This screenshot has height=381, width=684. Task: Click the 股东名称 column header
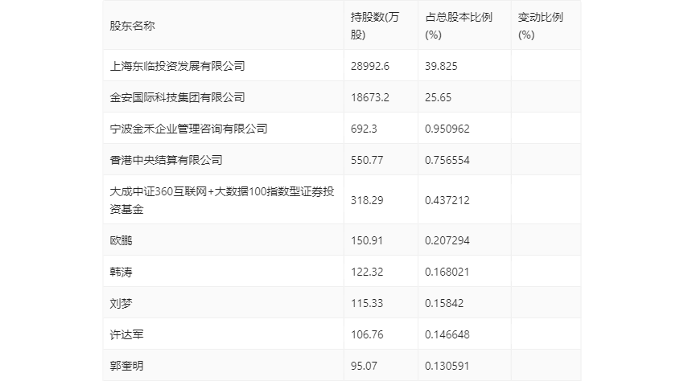tap(132, 26)
